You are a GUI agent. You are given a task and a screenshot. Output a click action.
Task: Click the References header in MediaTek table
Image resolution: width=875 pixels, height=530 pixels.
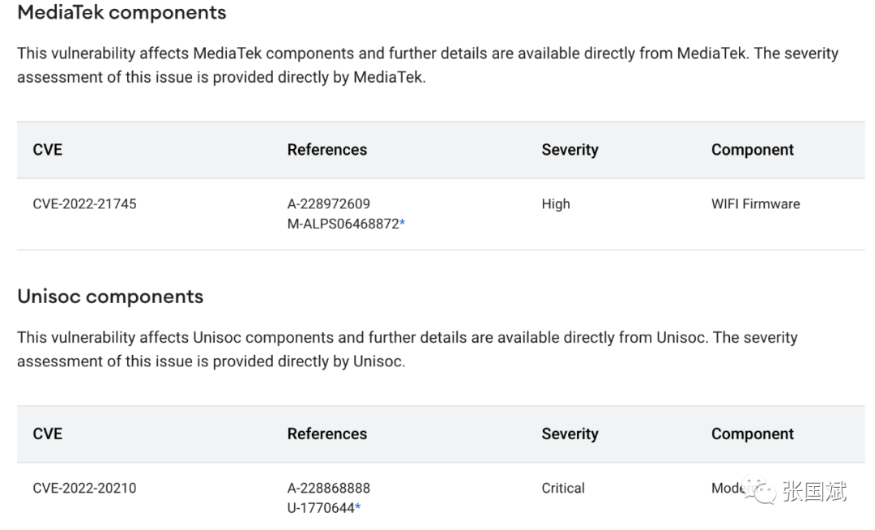point(327,150)
